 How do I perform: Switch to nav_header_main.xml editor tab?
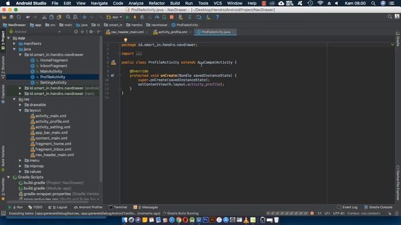pos(127,32)
